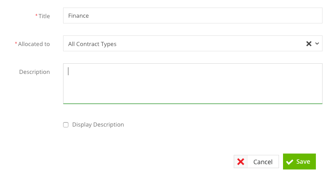331x177 pixels.
Task: Enable the Display Description checkbox
Action: tap(66, 125)
